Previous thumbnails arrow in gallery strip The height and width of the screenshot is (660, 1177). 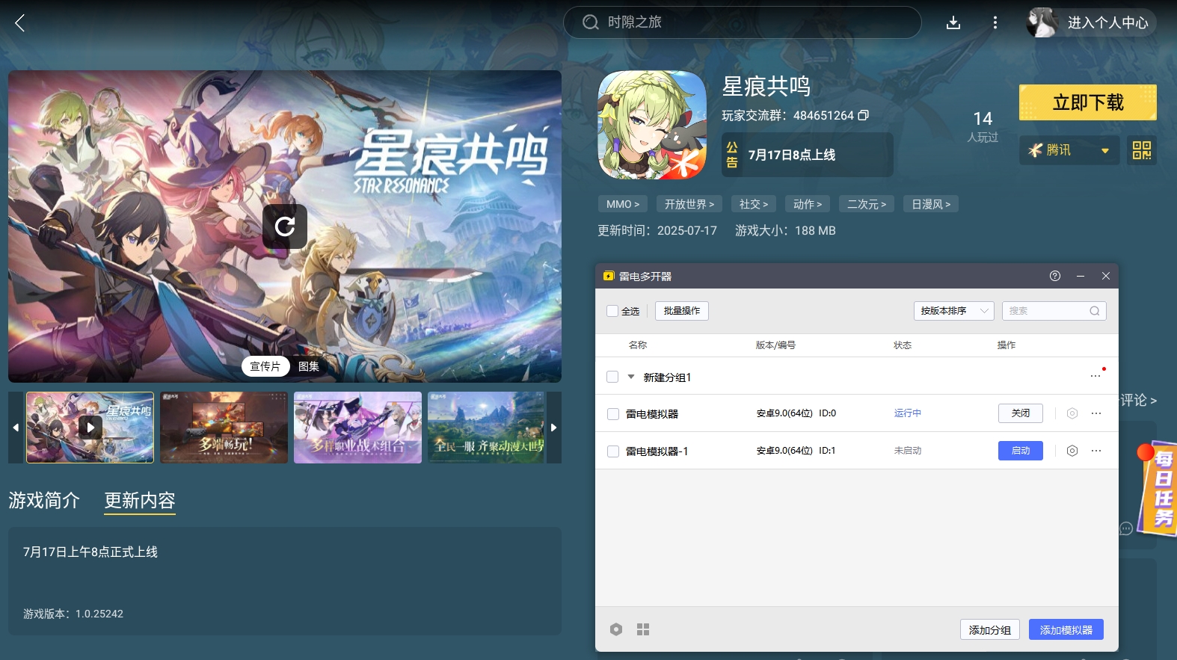coord(16,428)
